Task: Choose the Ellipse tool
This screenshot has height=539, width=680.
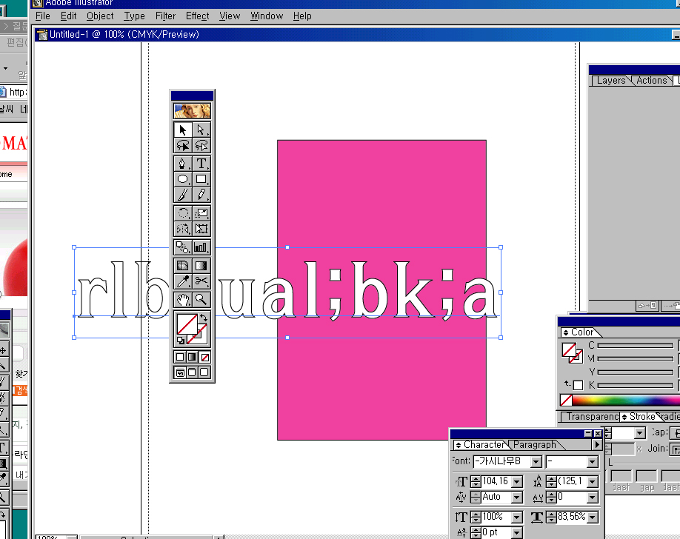Action: coord(183,179)
